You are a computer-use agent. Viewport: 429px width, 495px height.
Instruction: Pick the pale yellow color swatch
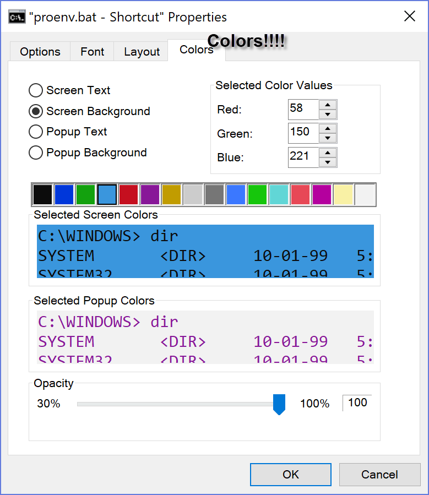pyautogui.click(x=343, y=194)
